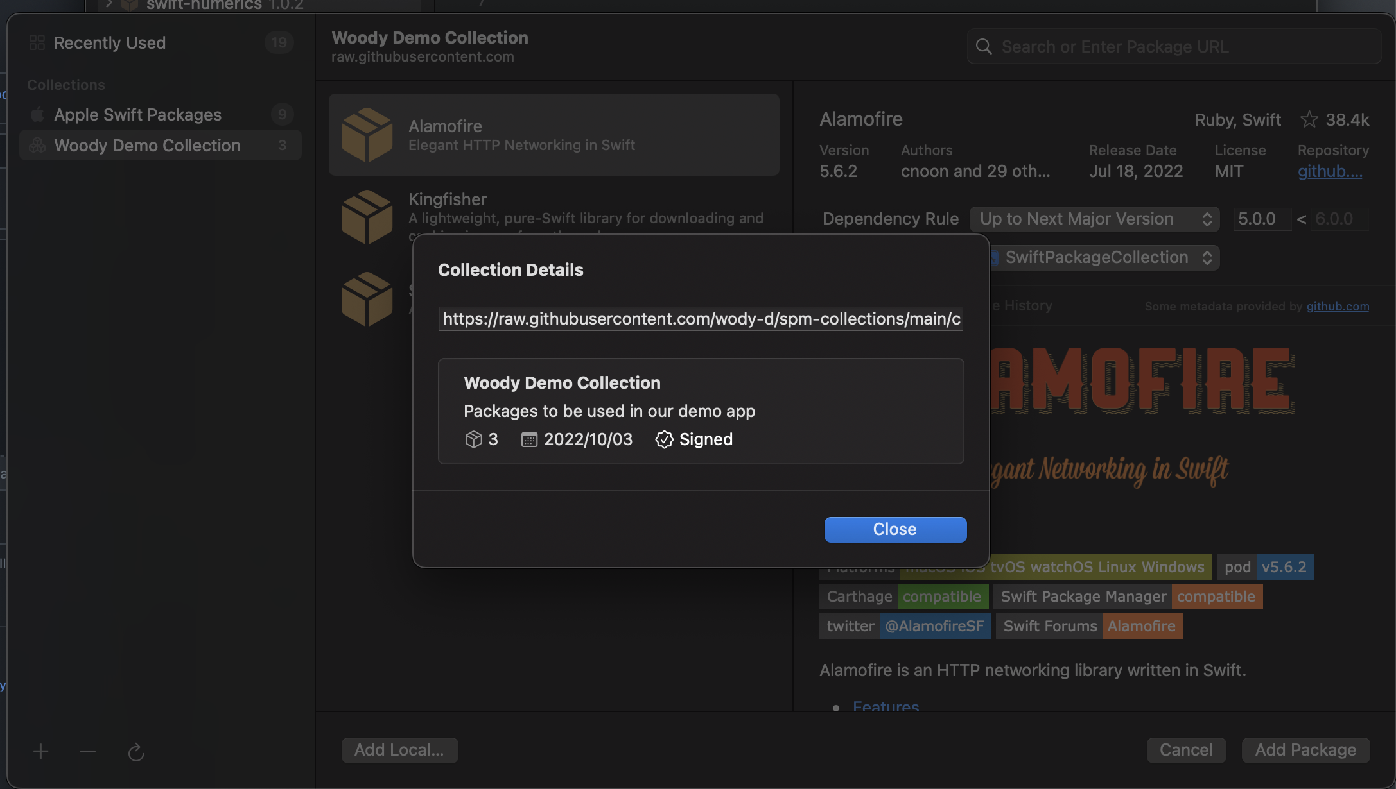The image size is (1396, 789).
Task: Close the Collection Details dialog
Action: coord(895,529)
